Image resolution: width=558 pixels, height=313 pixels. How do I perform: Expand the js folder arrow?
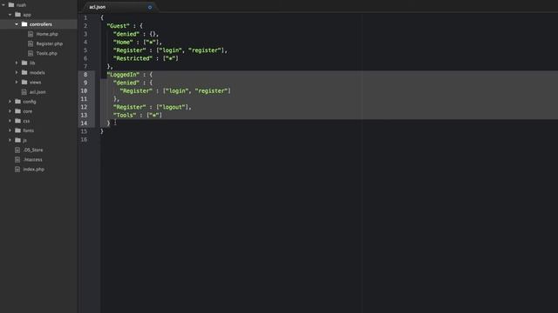[10, 140]
